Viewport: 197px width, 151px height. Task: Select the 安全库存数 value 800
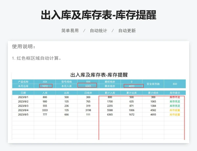pyautogui.click(x=175, y=84)
